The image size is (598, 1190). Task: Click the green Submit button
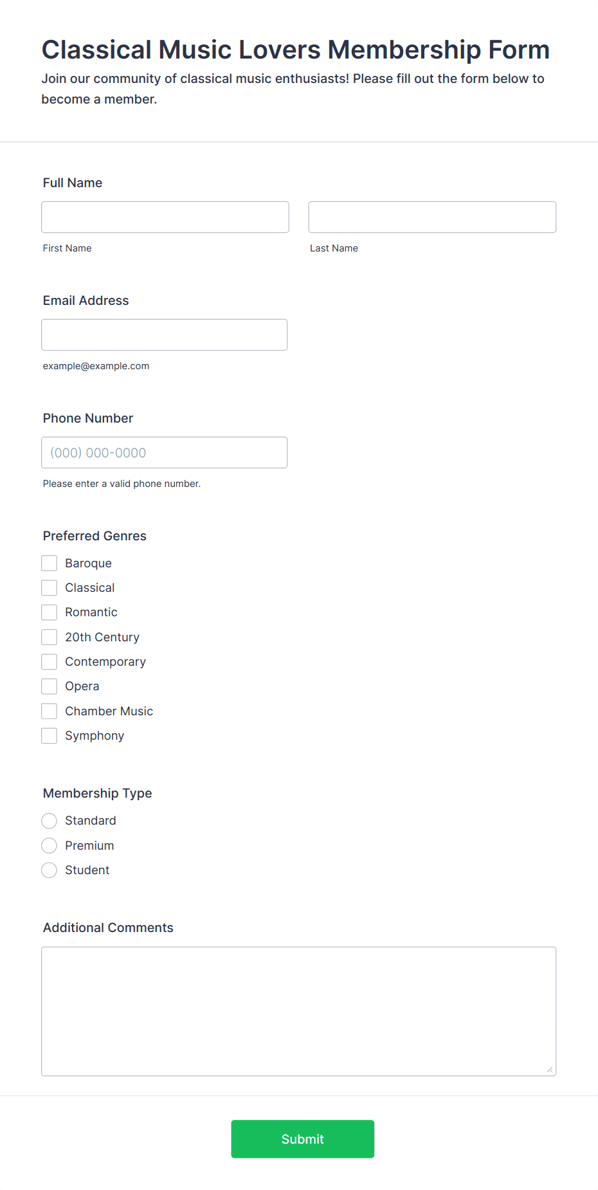pyautogui.click(x=303, y=1139)
